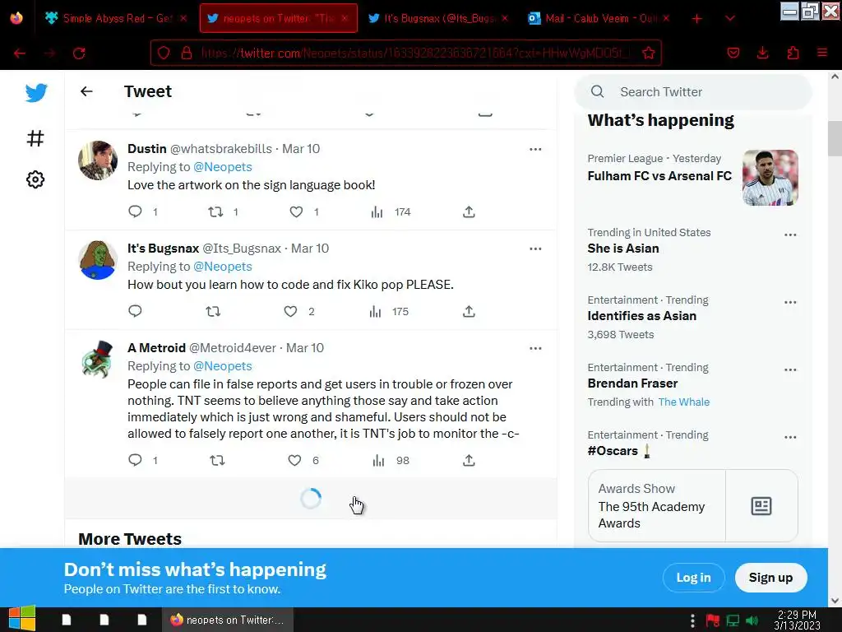Open a new browser tab
This screenshot has width=842, height=632.
point(697,19)
